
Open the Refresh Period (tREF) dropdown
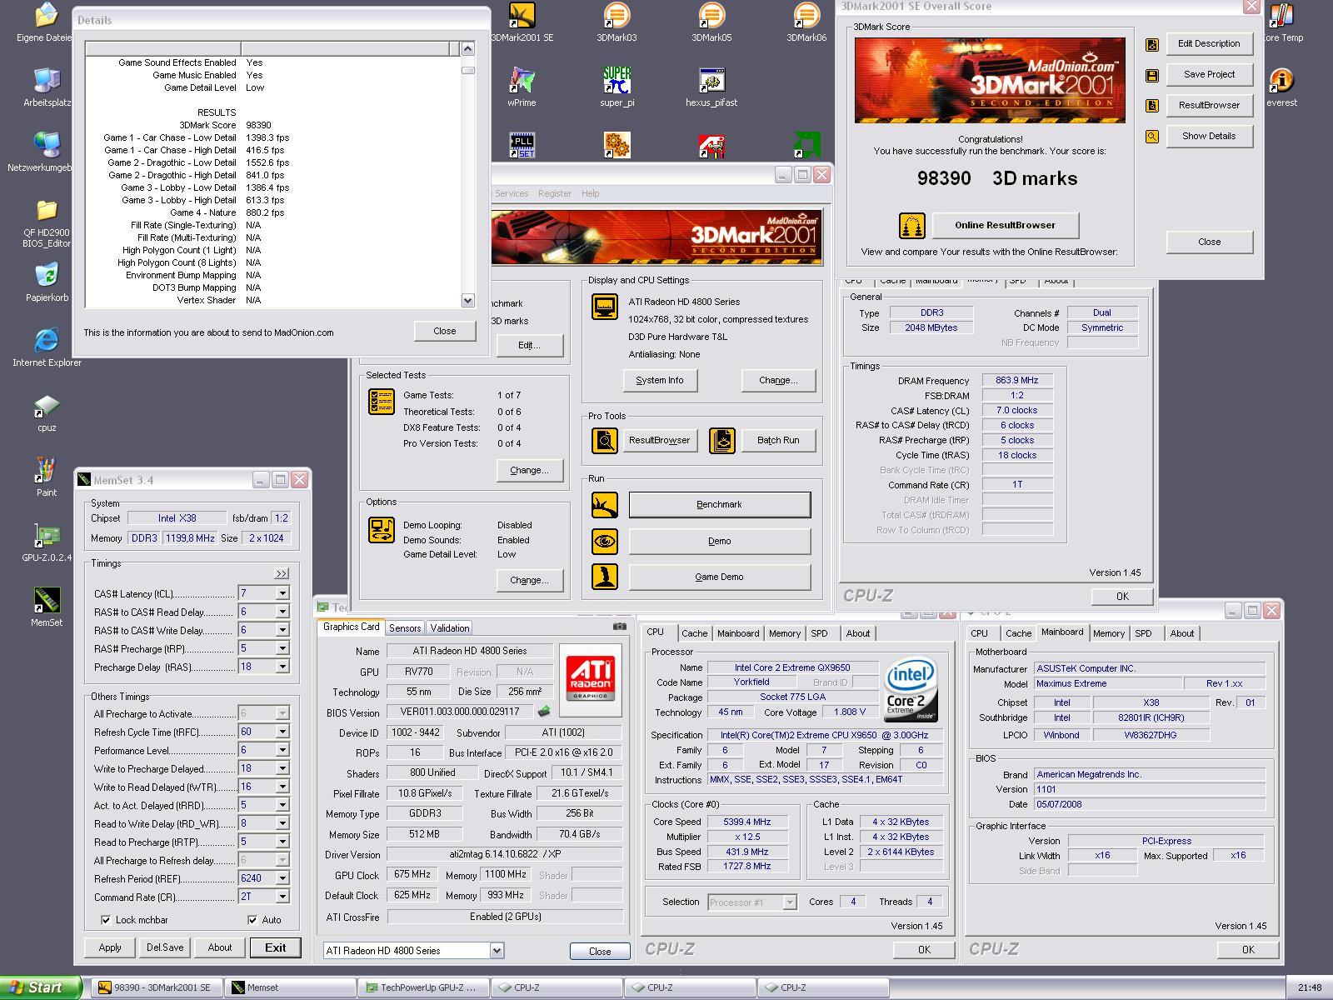[282, 878]
